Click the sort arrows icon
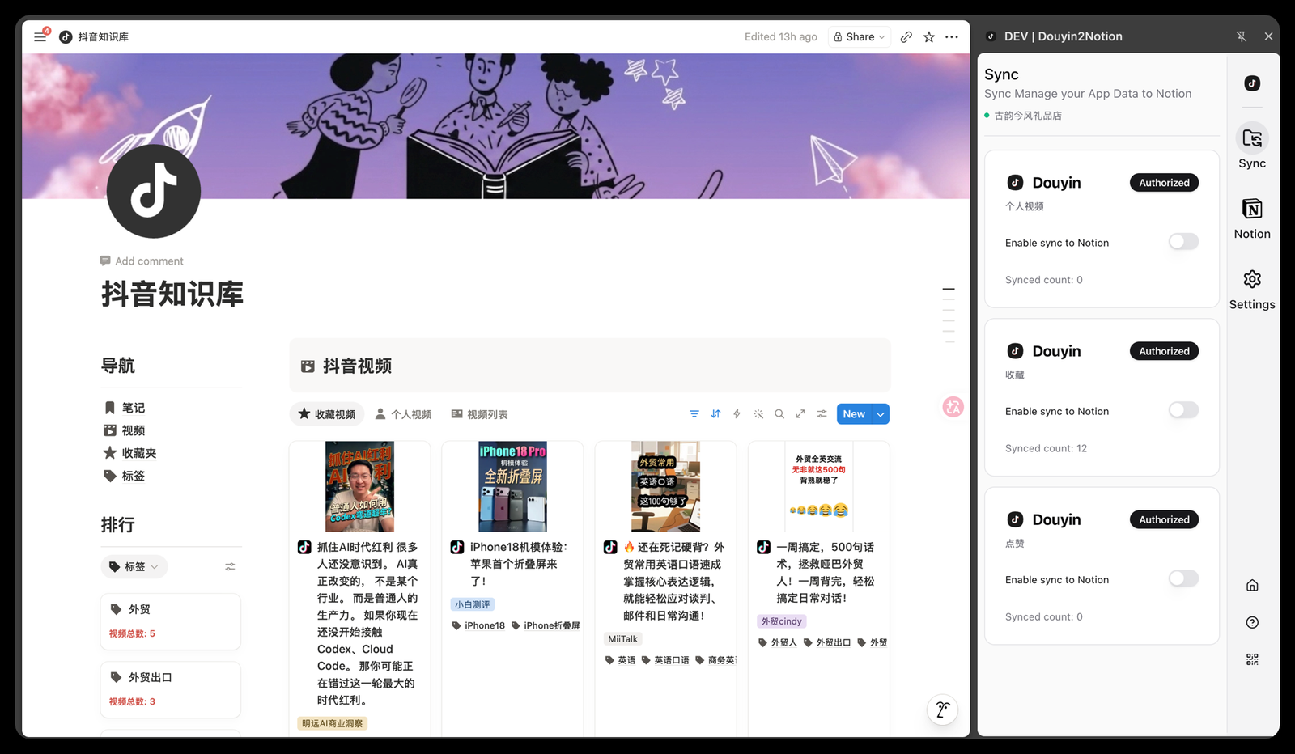Screen dimensions: 1295x754 [x=715, y=414]
